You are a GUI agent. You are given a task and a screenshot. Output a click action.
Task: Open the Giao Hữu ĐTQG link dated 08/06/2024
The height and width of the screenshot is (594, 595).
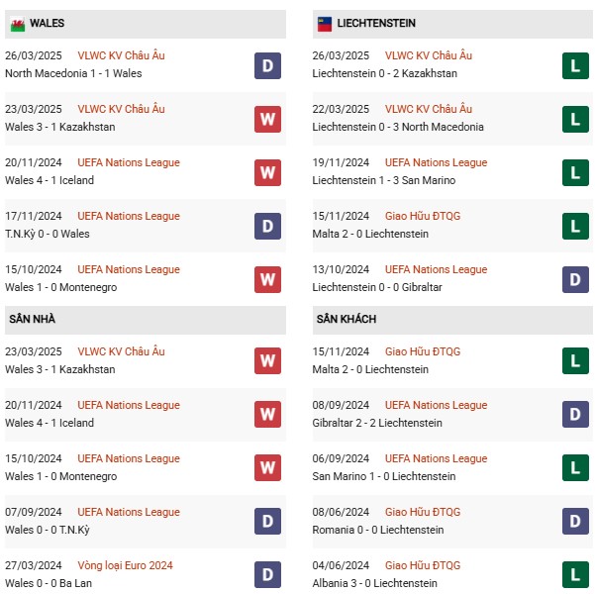pyautogui.click(x=423, y=512)
